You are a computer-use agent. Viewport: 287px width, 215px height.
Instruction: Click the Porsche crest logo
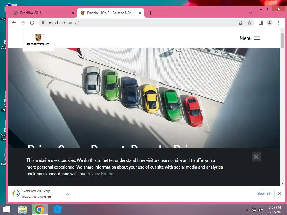pyautogui.click(x=38, y=39)
